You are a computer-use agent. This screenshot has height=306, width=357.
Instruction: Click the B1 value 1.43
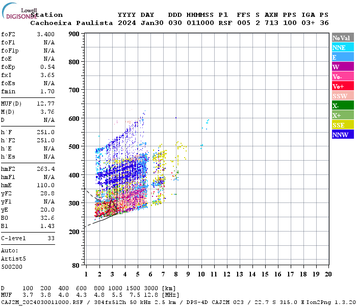47,226
